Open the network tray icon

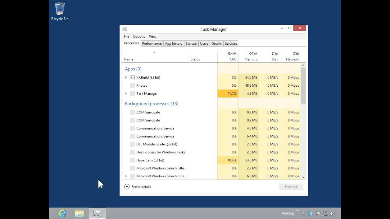point(325,214)
